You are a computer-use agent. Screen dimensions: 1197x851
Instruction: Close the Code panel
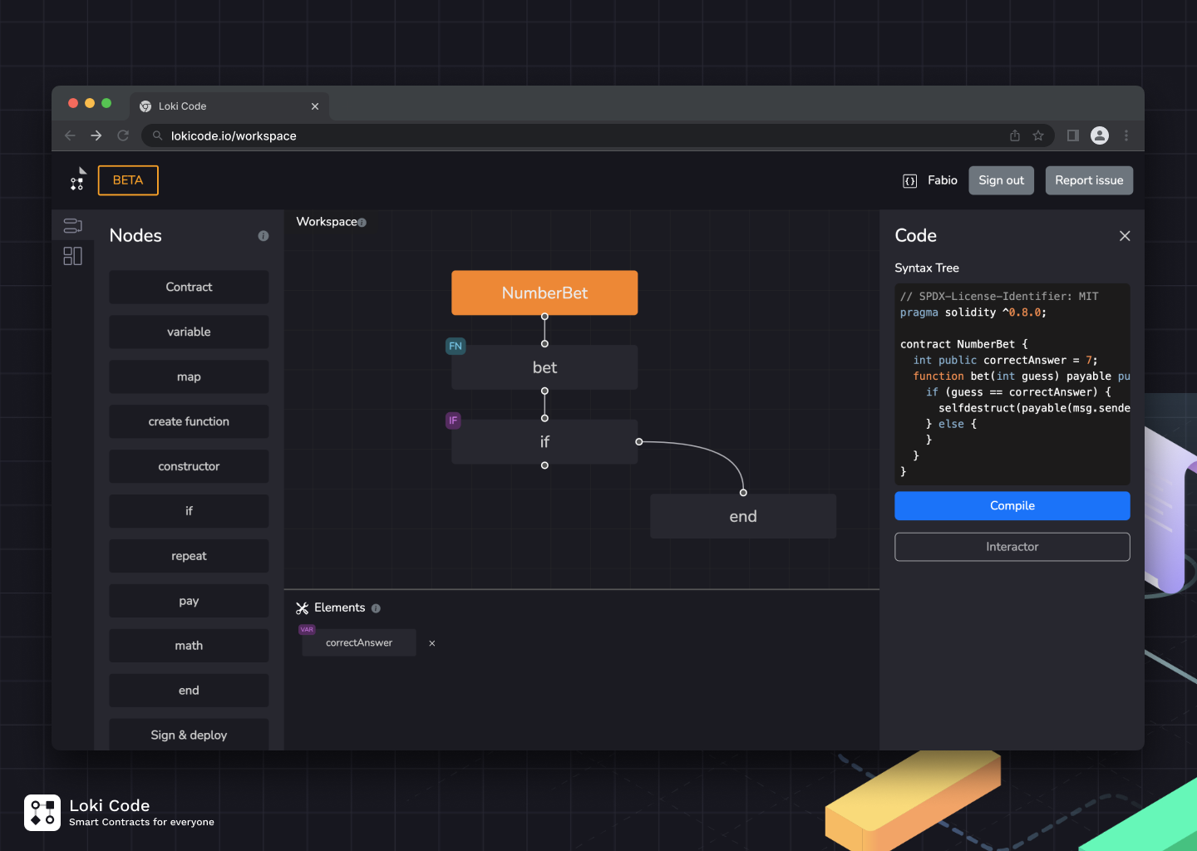pos(1125,236)
